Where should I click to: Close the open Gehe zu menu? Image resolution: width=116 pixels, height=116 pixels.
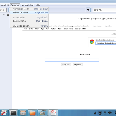(15, 5)
